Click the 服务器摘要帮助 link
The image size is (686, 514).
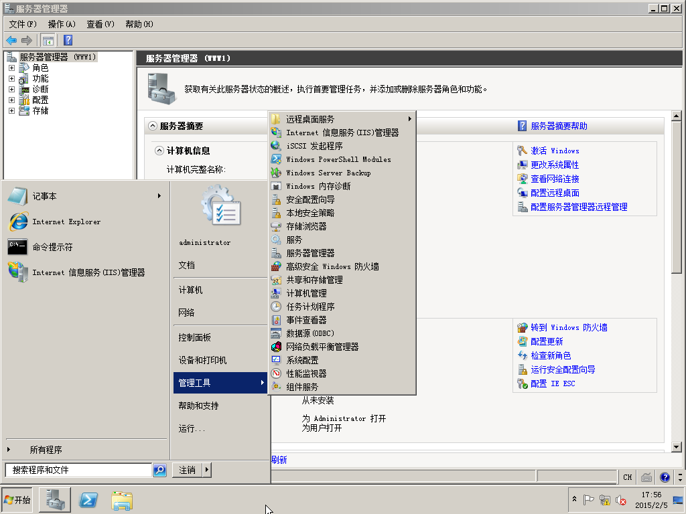559,126
